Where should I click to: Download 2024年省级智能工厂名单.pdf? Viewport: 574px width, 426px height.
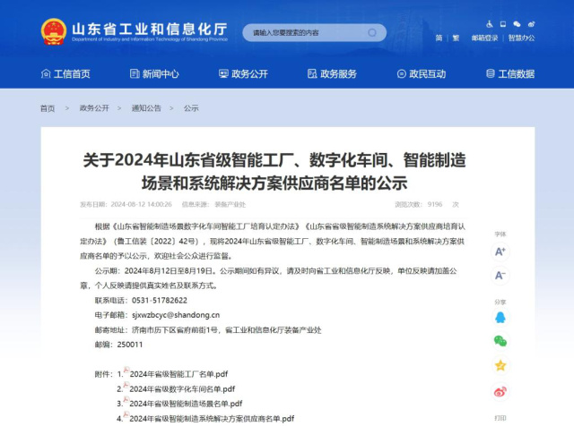tap(178, 374)
